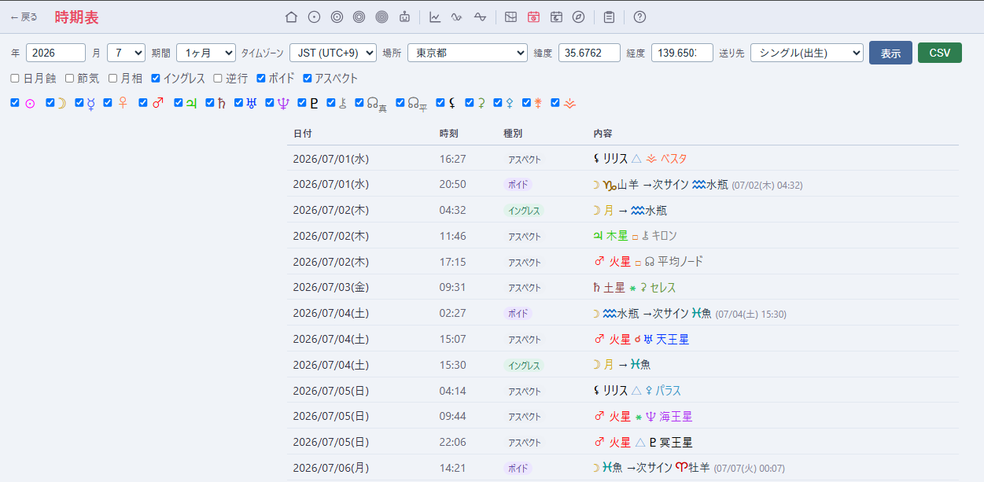This screenshot has height=482, width=984.
Task: Click the 緯度 latitude input field
Action: coord(589,53)
